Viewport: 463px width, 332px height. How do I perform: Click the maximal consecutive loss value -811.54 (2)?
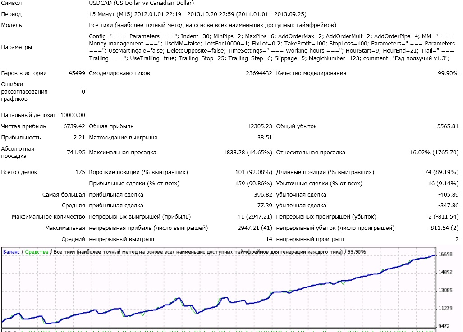point(444,228)
